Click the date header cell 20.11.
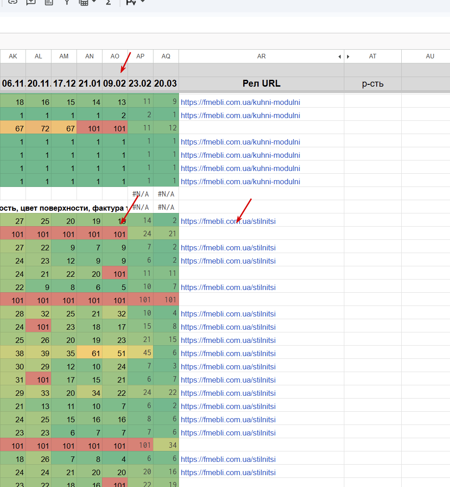450x487 pixels. (38, 83)
